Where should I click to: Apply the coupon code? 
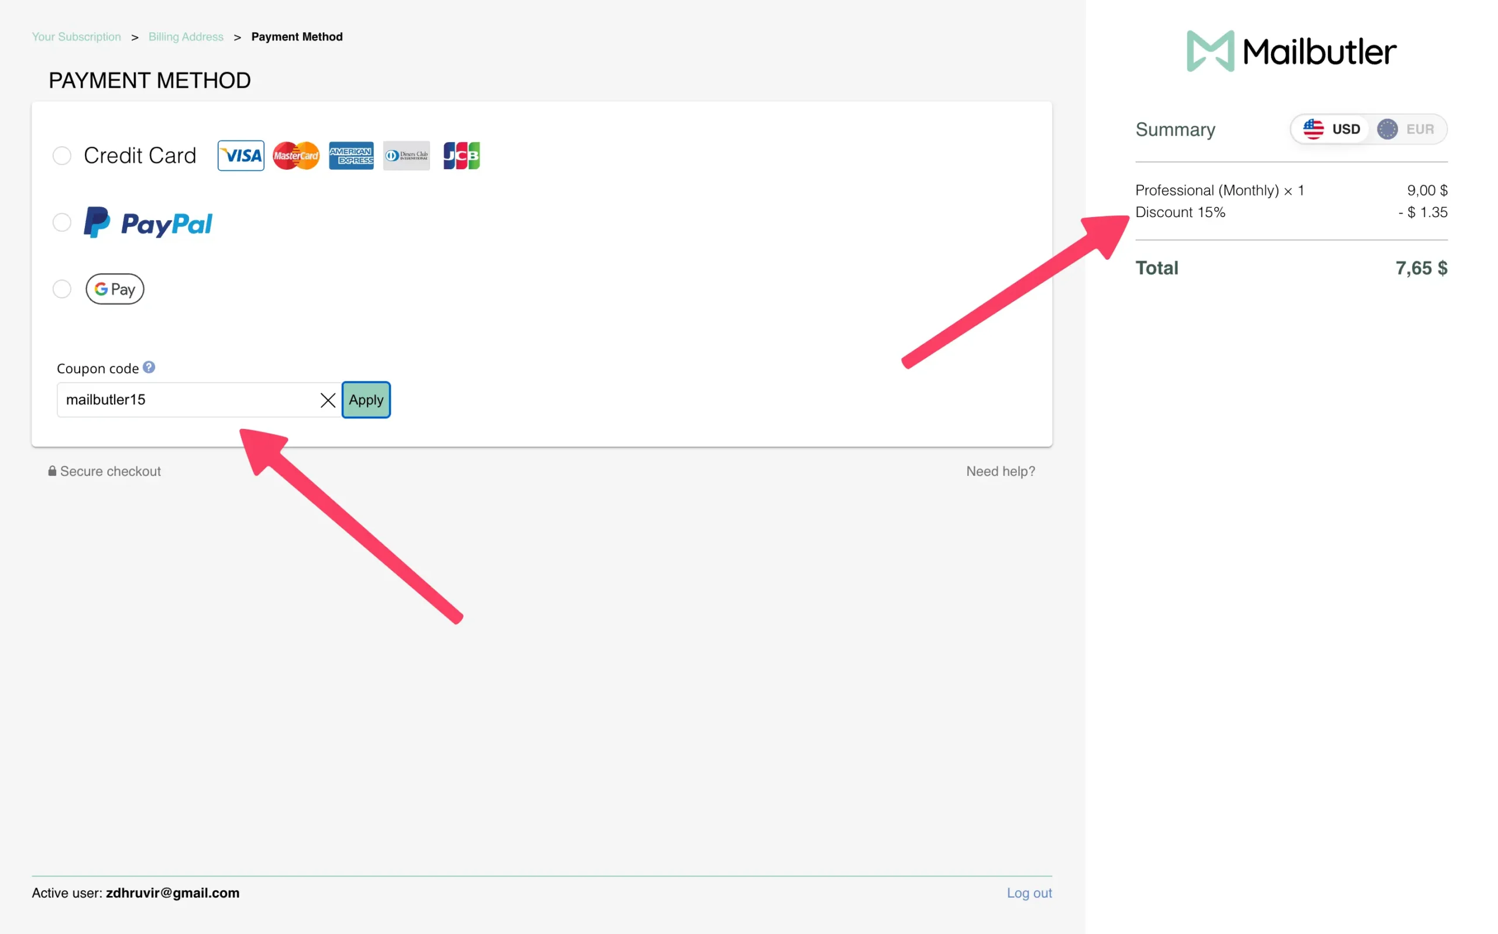[x=366, y=400]
